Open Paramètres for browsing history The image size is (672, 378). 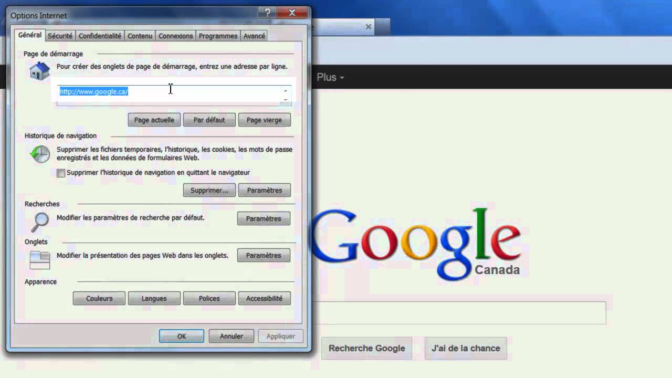(x=264, y=190)
